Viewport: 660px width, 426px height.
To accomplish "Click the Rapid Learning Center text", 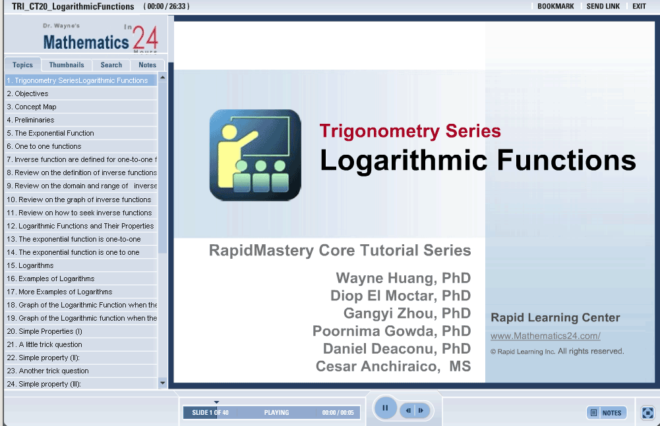I will (x=555, y=317).
